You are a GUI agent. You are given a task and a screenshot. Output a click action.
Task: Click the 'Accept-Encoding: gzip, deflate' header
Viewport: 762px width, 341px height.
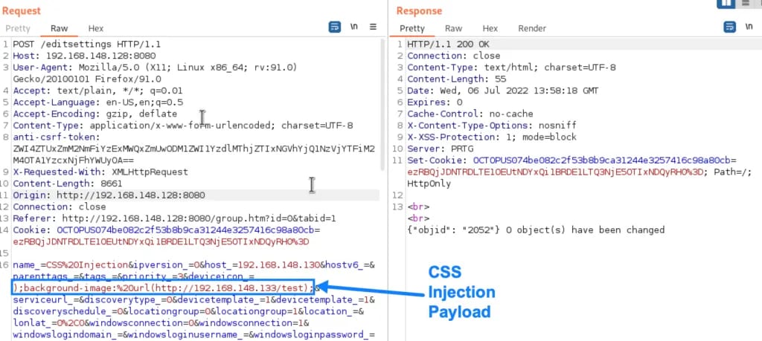pos(95,114)
